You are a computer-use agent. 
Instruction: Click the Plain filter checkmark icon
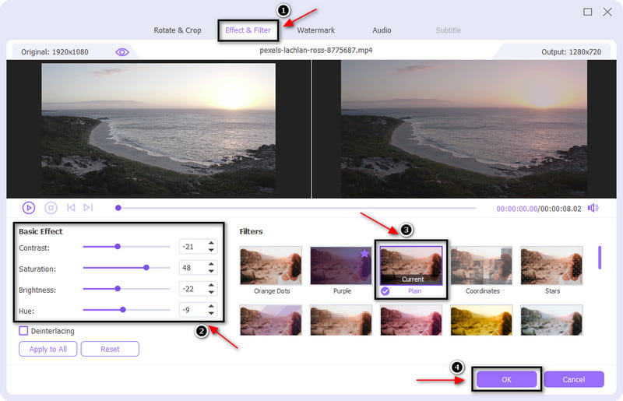tap(385, 291)
